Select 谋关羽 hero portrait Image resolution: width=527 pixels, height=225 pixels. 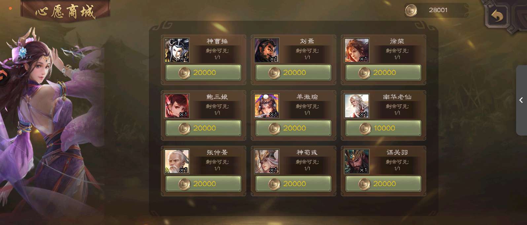coord(357,161)
